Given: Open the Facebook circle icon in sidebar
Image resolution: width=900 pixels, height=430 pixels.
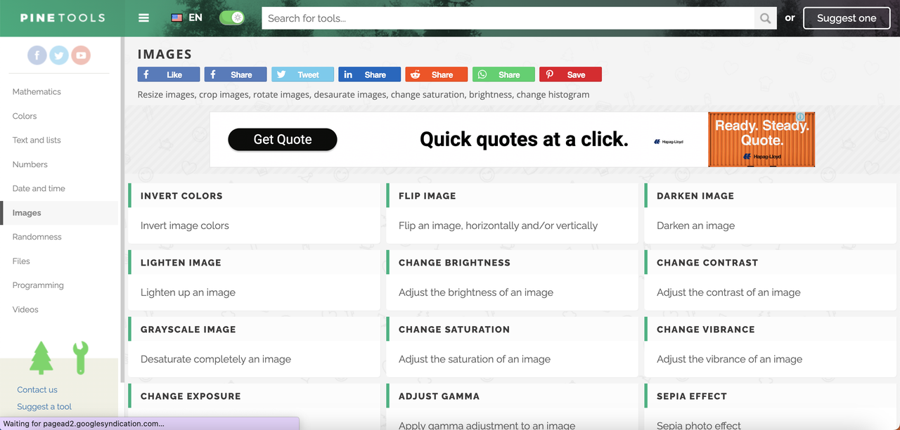Looking at the screenshot, I should (x=37, y=55).
